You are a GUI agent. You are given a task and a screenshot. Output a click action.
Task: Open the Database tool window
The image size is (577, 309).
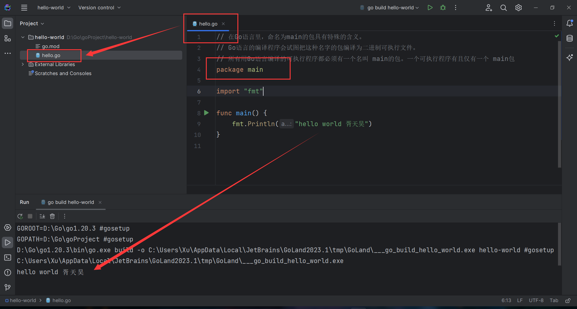point(569,38)
